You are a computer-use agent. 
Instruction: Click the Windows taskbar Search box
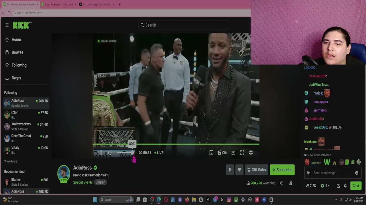(116, 200)
